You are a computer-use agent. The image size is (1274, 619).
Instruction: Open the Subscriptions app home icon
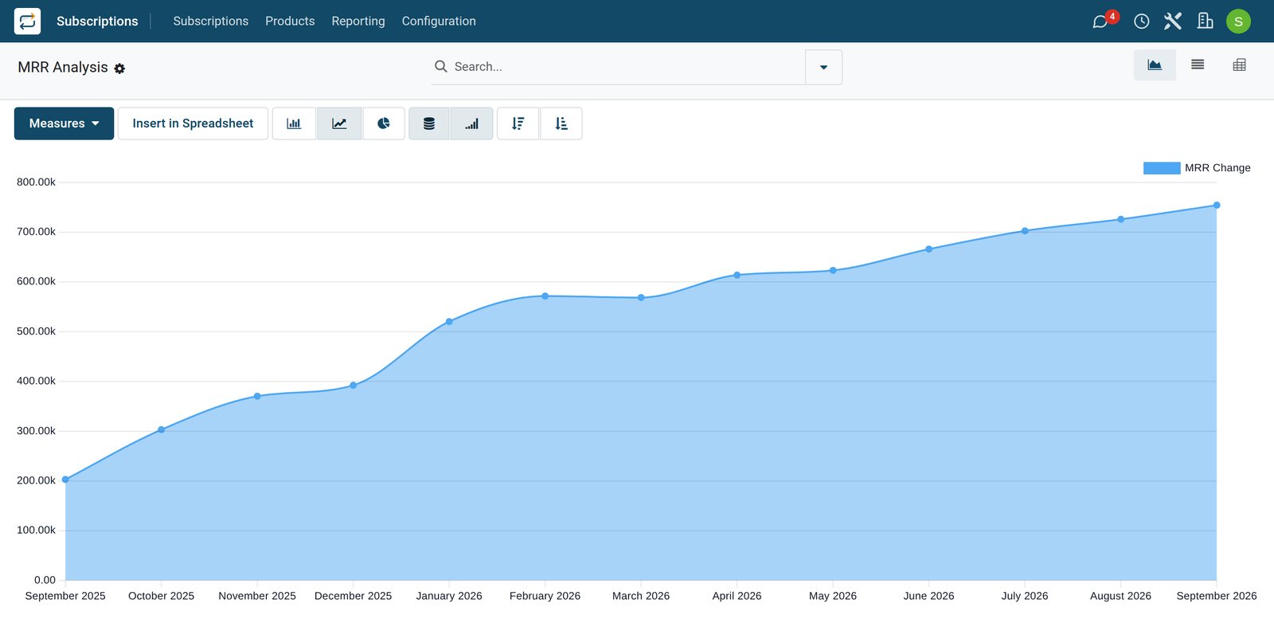click(27, 21)
